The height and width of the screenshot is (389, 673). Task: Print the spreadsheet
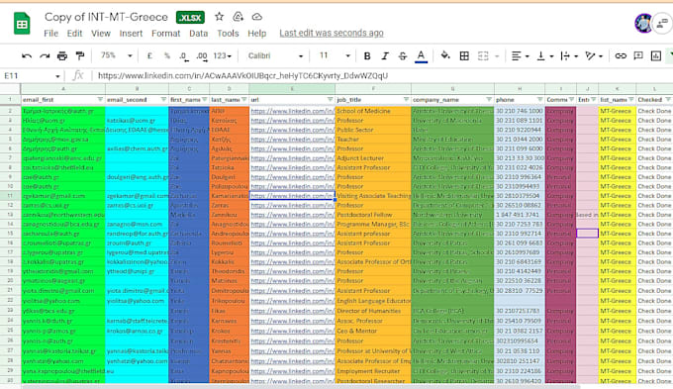click(62, 55)
